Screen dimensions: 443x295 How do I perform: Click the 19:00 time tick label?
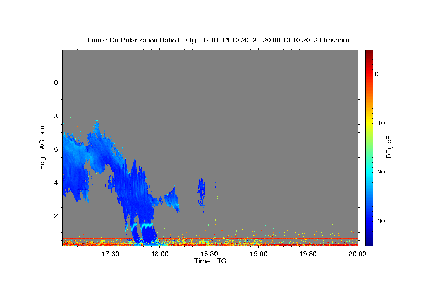click(x=258, y=254)
